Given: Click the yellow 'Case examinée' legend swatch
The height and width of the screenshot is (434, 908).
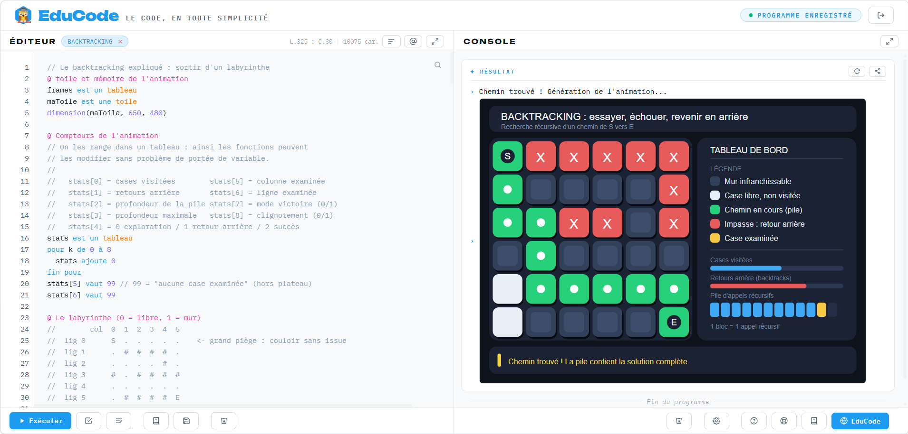Looking at the screenshot, I should (x=715, y=238).
